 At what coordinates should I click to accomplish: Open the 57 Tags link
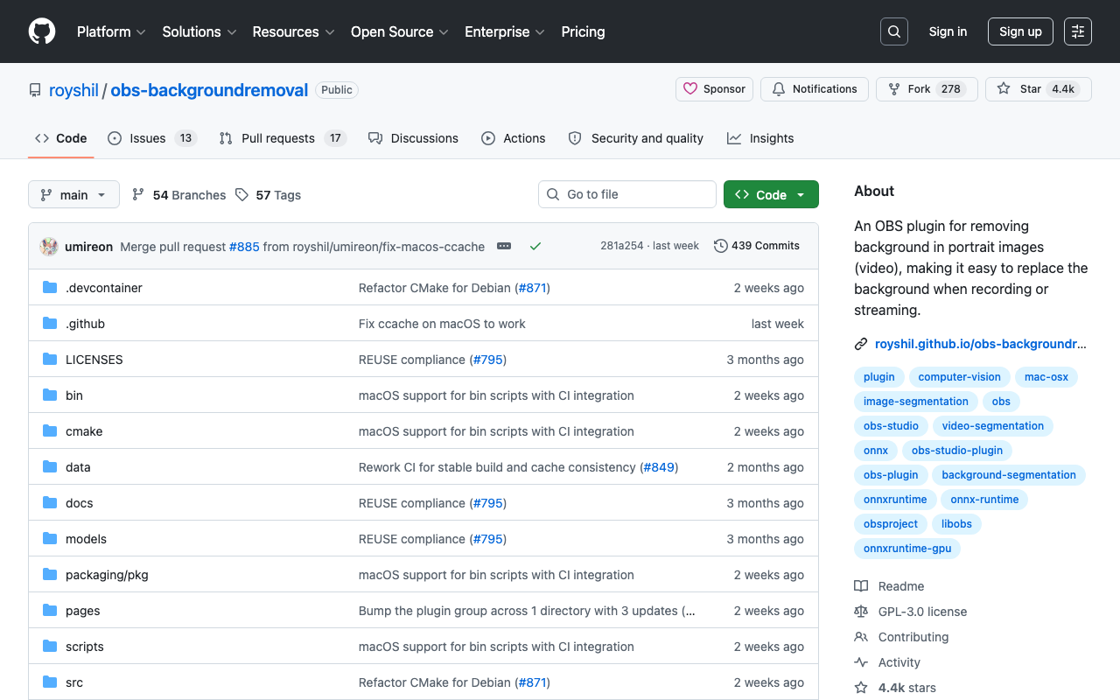point(268,195)
